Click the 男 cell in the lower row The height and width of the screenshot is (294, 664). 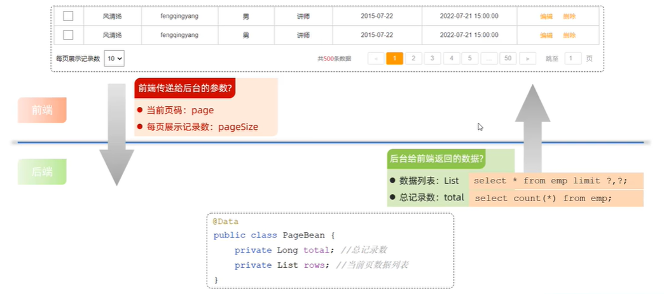pos(246,36)
